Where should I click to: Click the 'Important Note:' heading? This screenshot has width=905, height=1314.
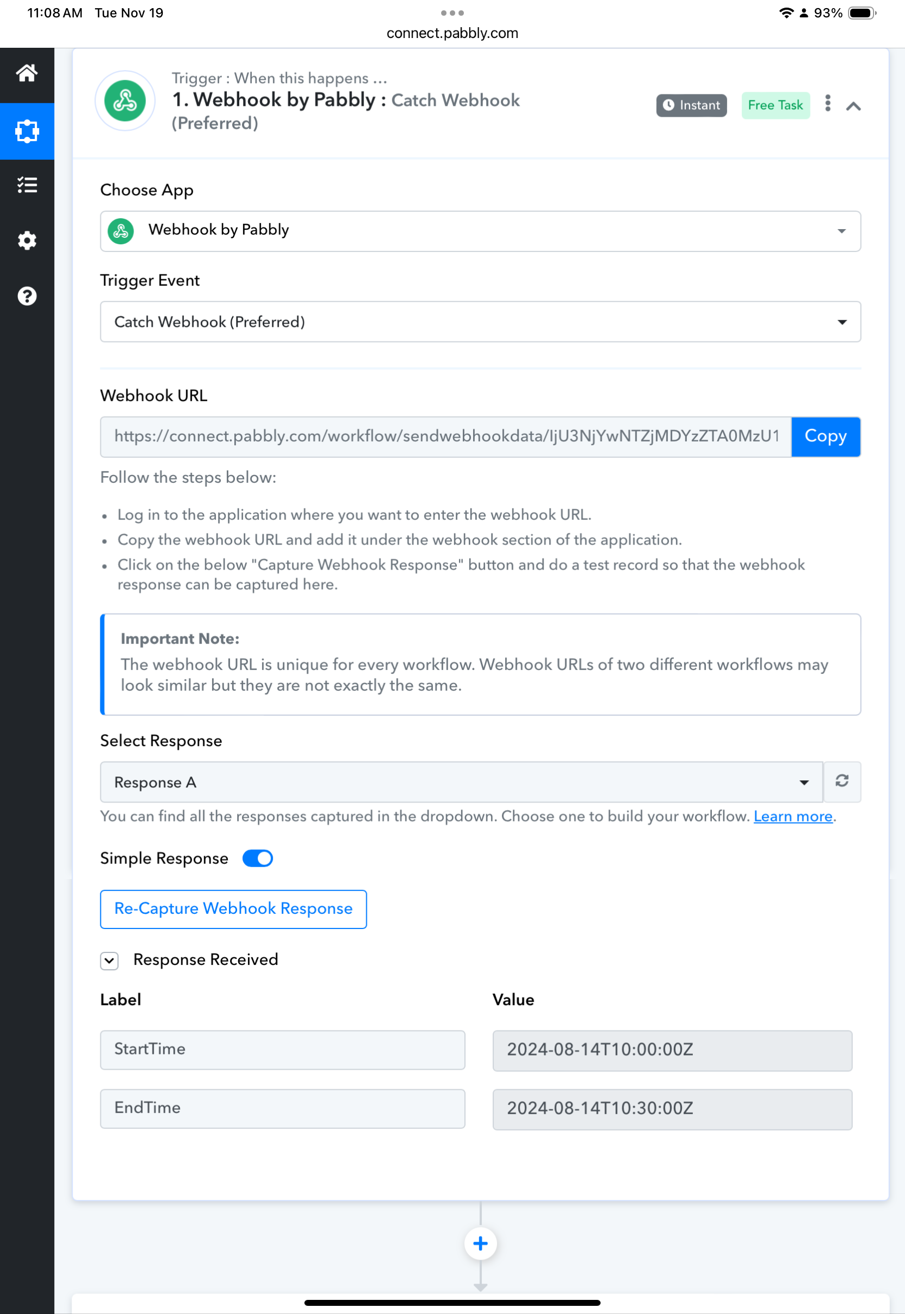point(180,639)
